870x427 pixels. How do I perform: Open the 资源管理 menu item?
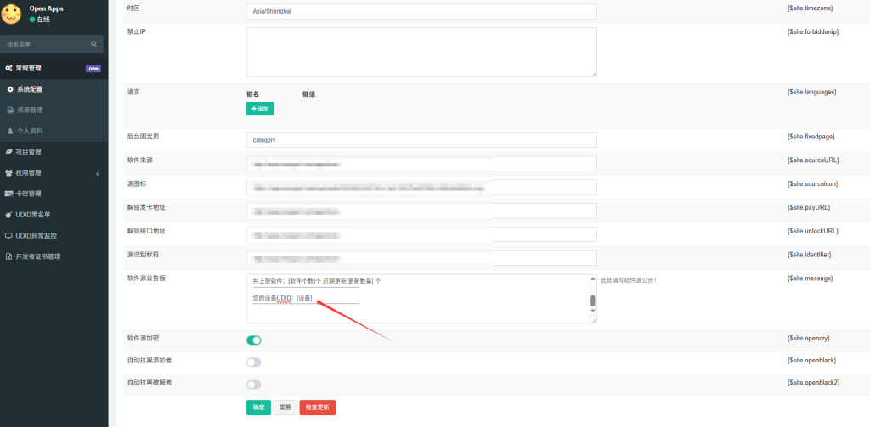point(54,110)
